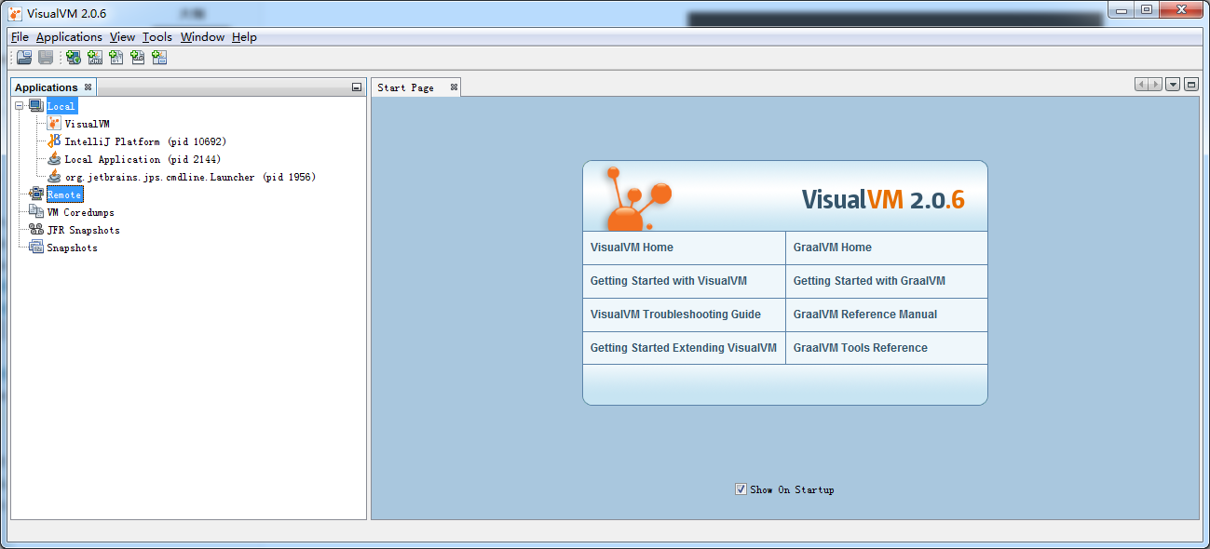Maximize the Start Page editor window
The height and width of the screenshot is (549, 1210).
point(1191,85)
